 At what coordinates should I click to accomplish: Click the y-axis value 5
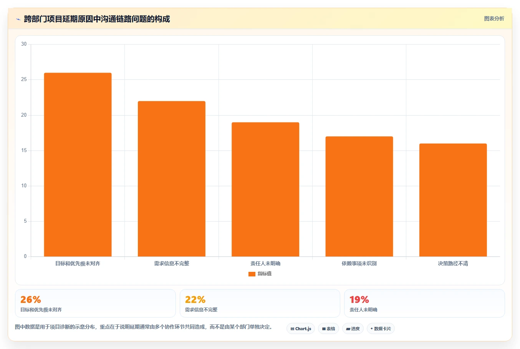tap(25, 221)
